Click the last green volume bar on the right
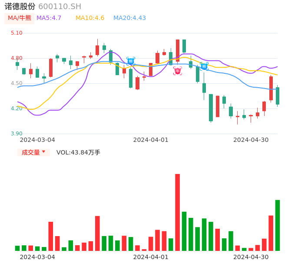 (278, 225)
